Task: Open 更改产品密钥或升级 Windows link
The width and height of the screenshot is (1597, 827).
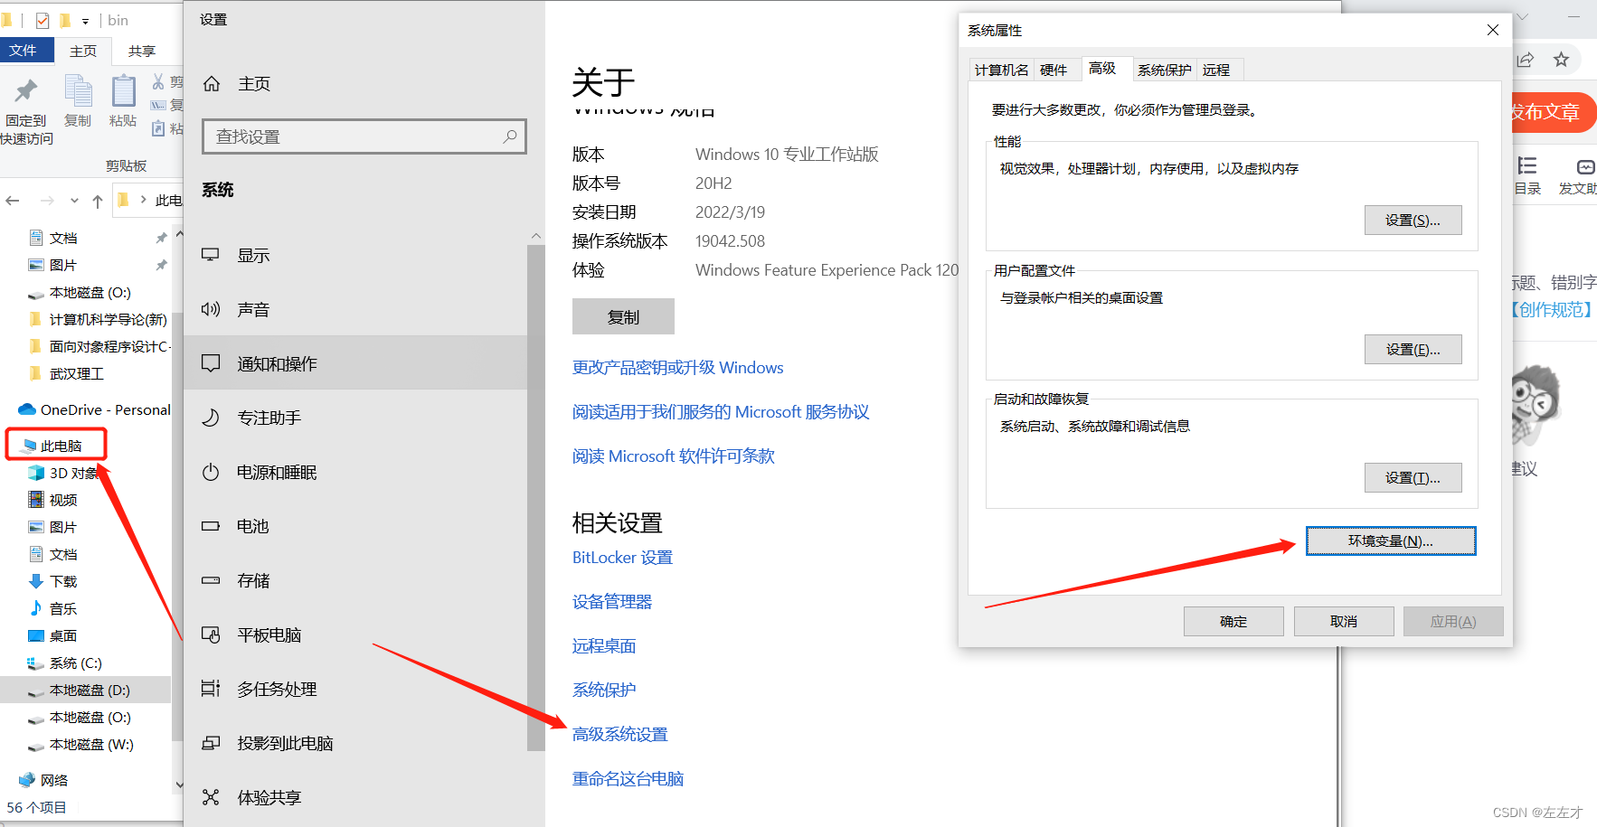Action: [678, 367]
